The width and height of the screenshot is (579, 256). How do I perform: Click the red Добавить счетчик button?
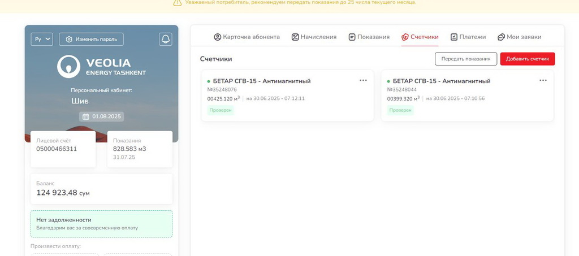point(527,59)
